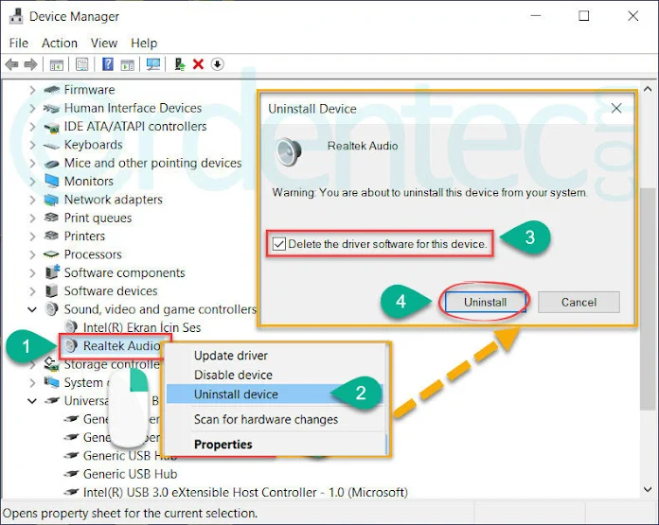Click the Mice and other pointing devices icon

[x=52, y=164]
